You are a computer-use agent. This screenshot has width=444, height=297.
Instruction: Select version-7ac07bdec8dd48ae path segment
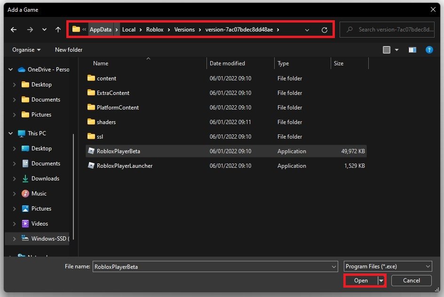coord(239,30)
